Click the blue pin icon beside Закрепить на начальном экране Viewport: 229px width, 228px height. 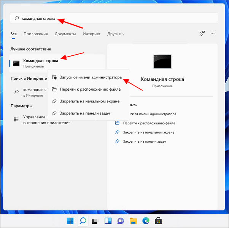point(117,132)
